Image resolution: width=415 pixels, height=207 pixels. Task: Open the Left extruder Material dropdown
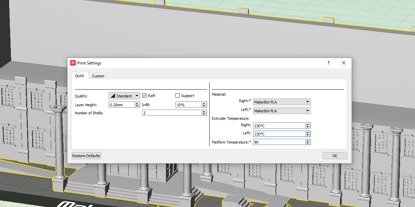pyautogui.click(x=282, y=111)
